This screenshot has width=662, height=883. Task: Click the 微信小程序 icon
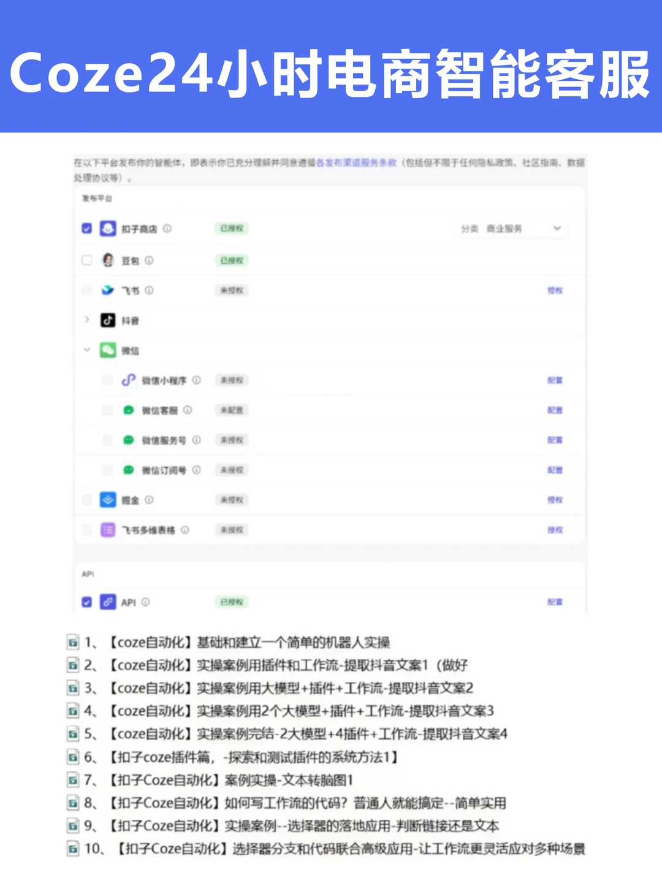[x=128, y=380]
